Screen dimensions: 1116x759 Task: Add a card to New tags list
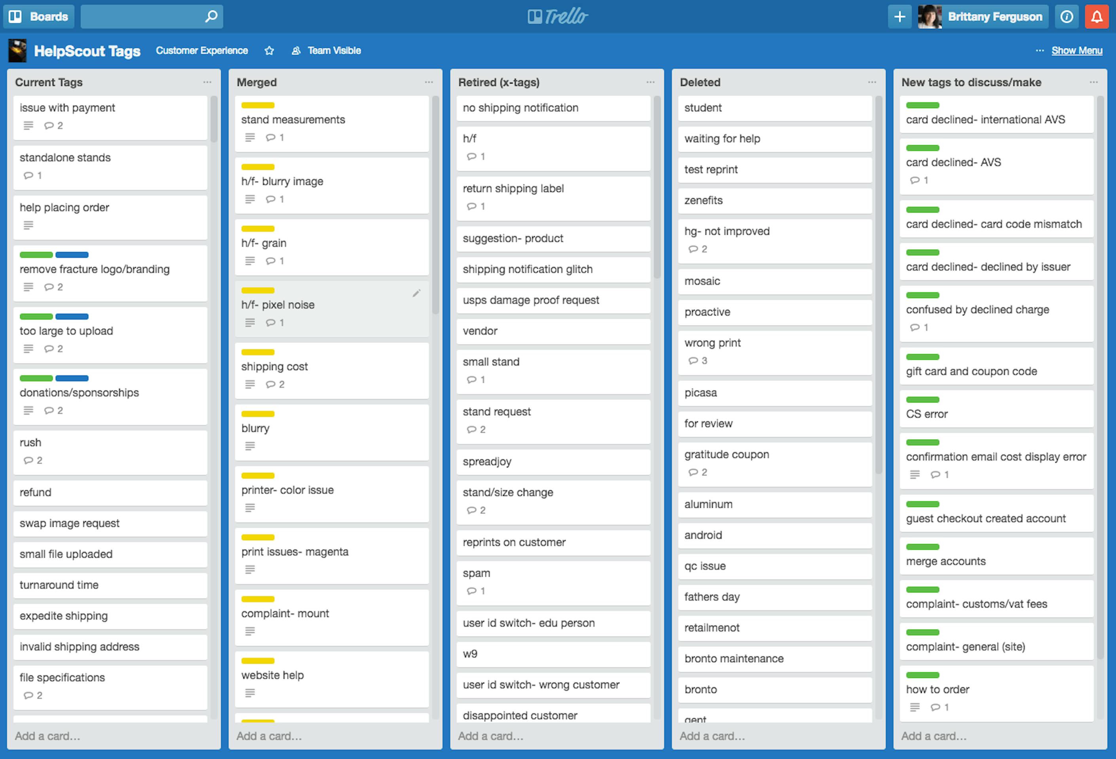[934, 736]
